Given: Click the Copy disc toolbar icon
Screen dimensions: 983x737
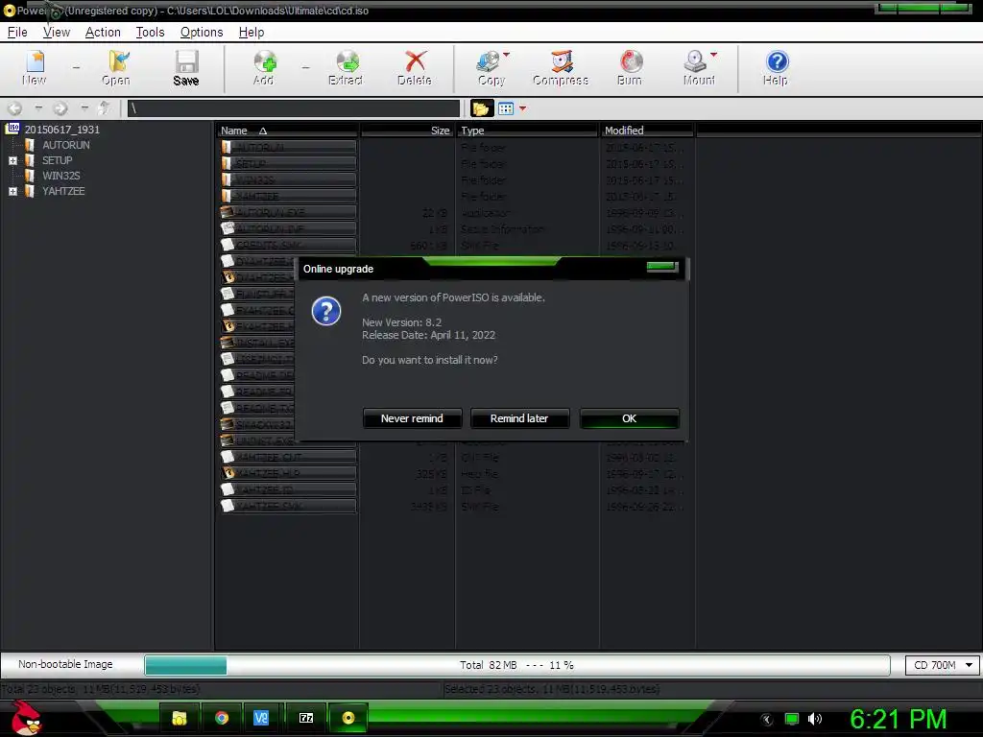Looking at the screenshot, I should click(491, 68).
